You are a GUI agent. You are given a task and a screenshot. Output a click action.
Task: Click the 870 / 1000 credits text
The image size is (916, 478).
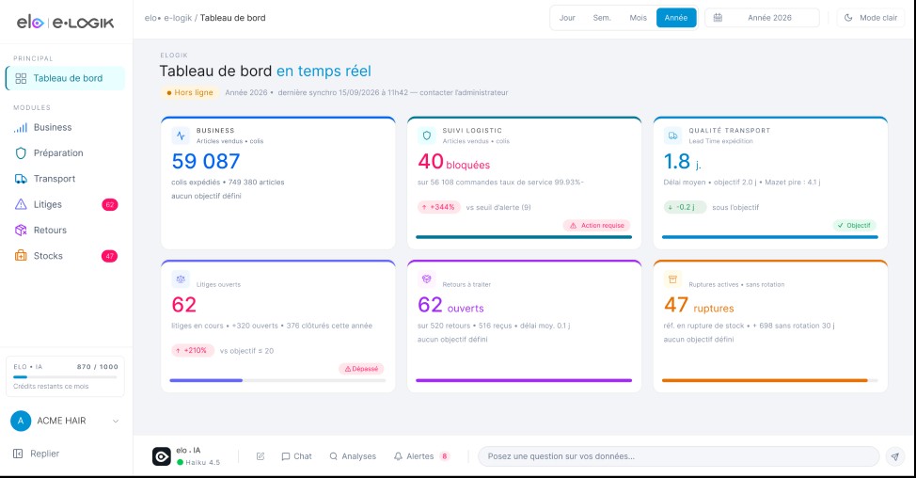click(97, 367)
